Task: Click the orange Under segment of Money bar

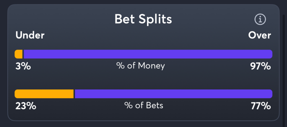Action: click(x=18, y=54)
